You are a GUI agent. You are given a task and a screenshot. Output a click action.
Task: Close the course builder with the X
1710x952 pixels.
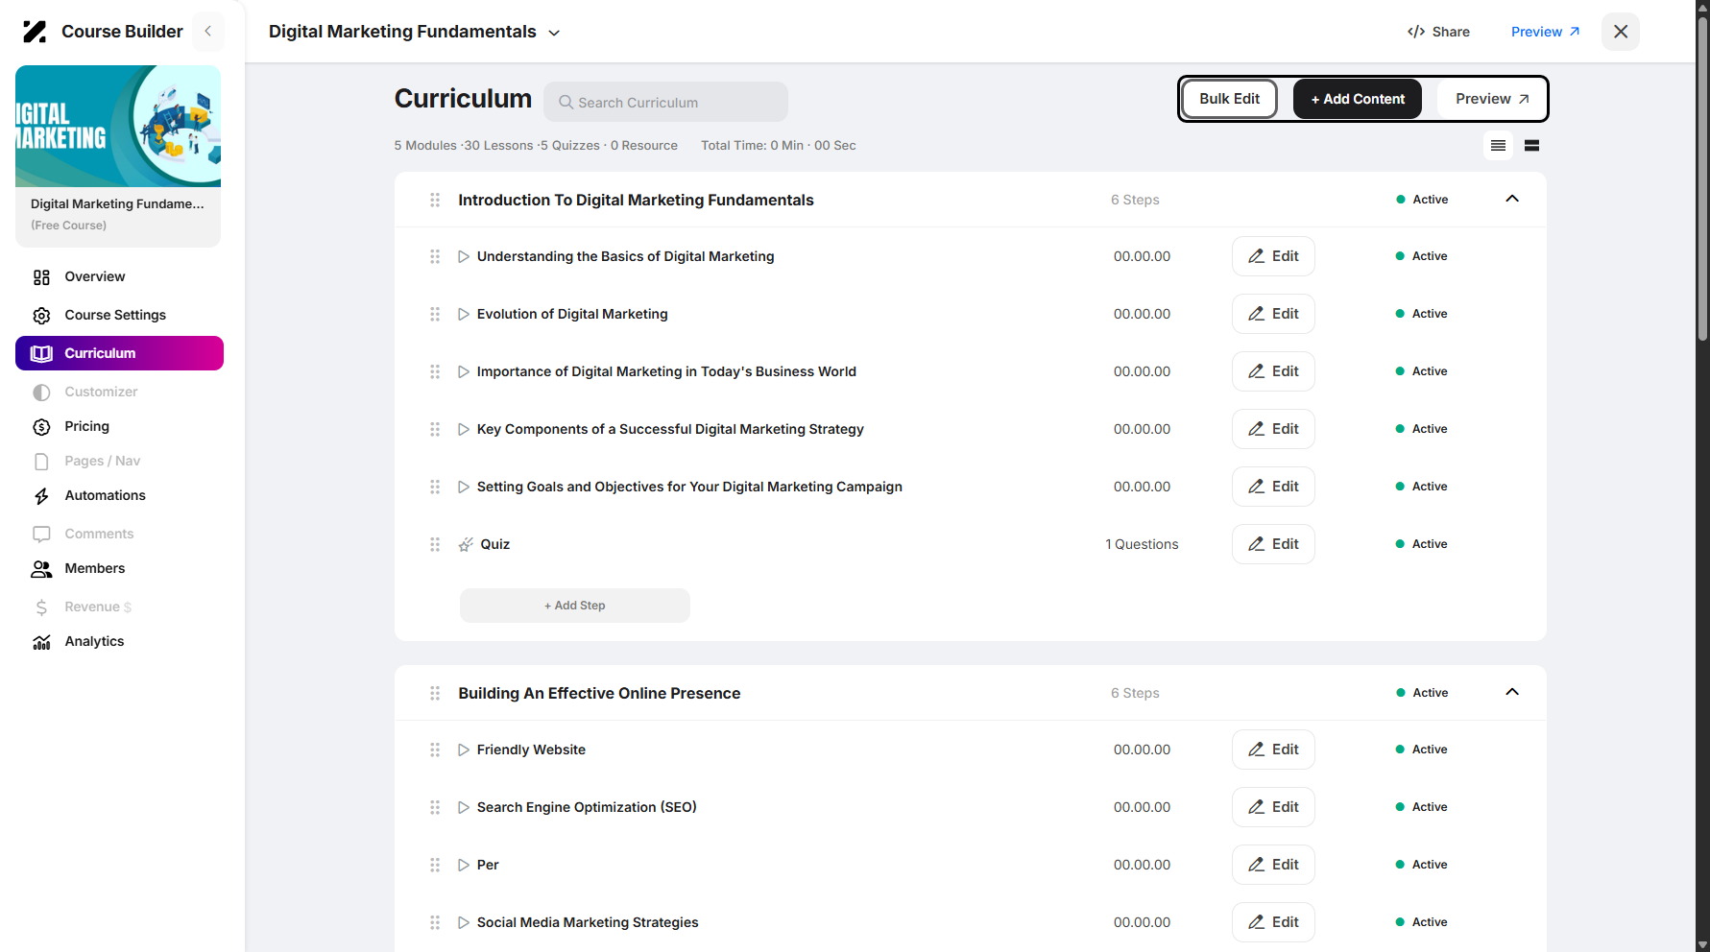tap(1621, 32)
